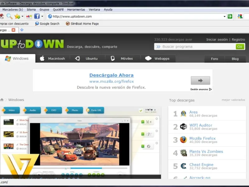Viewport: 249px width, 187px height.
Task: Click the home toolbar icon
Action: tap(2, 16)
